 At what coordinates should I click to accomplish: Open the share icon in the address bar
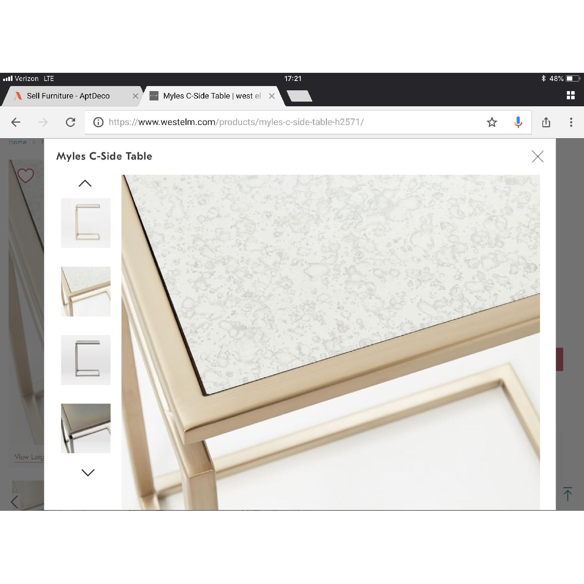tap(546, 122)
